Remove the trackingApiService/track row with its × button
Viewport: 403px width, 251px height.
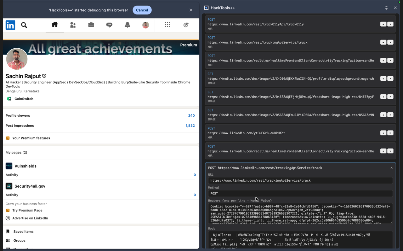coord(390,42)
